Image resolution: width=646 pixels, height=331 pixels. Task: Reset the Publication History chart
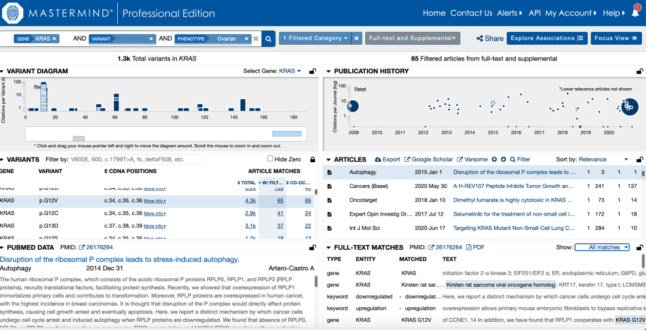(x=360, y=89)
